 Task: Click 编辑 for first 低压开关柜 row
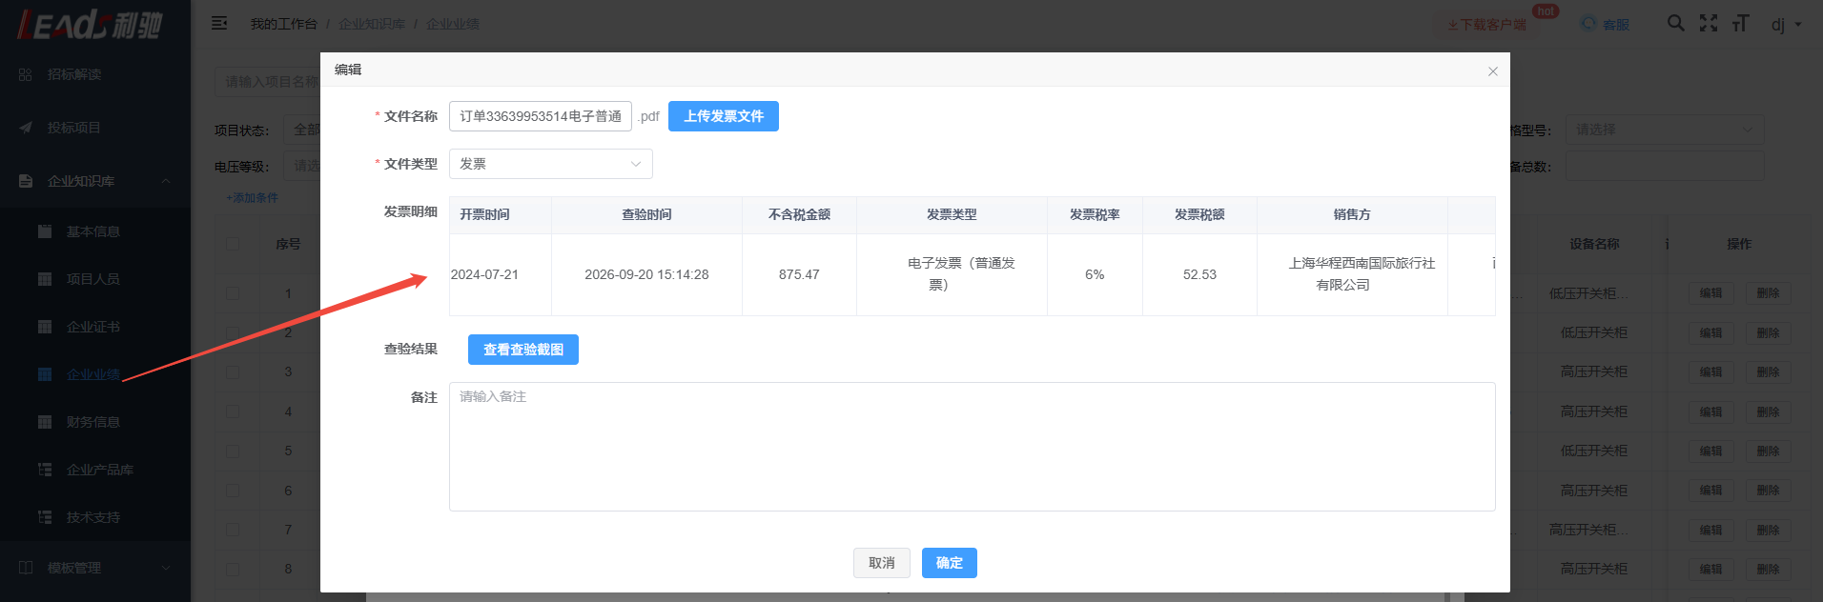coord(1711,293)
